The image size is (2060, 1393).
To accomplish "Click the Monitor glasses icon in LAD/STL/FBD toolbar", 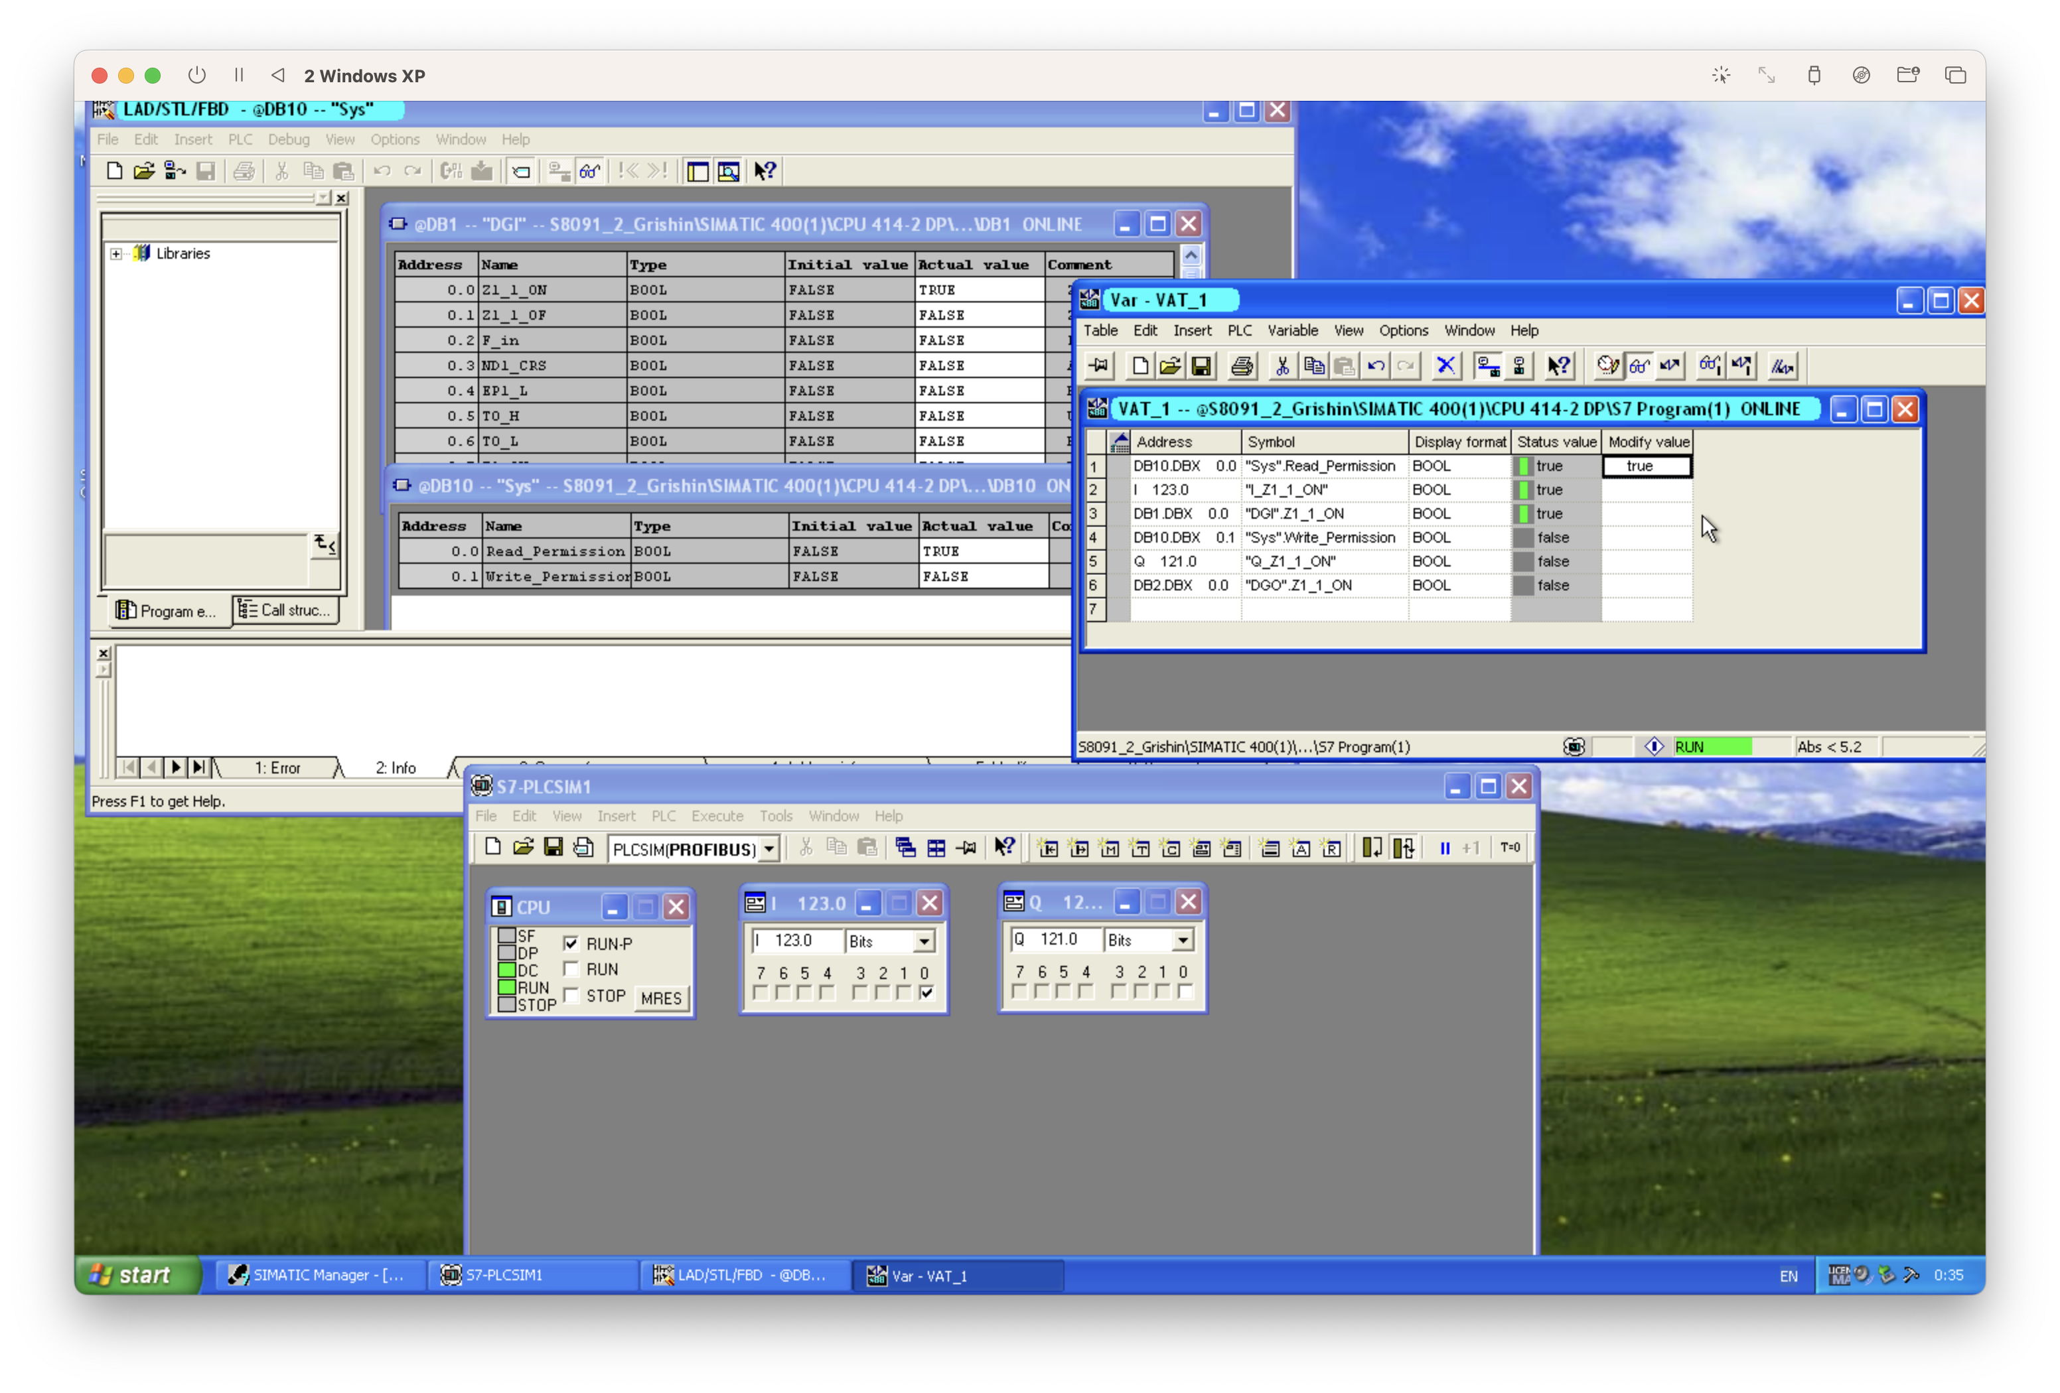I will 589,171.
